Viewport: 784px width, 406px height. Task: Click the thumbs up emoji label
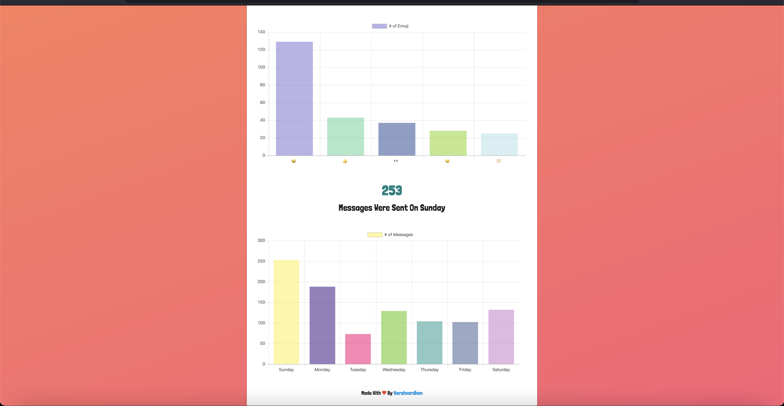(345, 161)
